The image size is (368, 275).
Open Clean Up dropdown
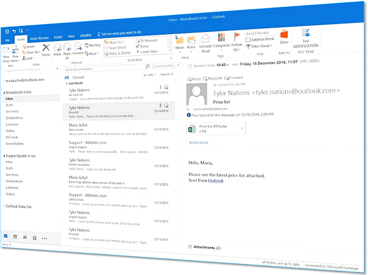31,53
